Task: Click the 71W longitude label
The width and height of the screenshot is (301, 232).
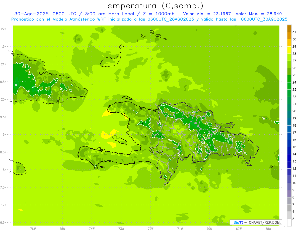Action: [180, 228]
